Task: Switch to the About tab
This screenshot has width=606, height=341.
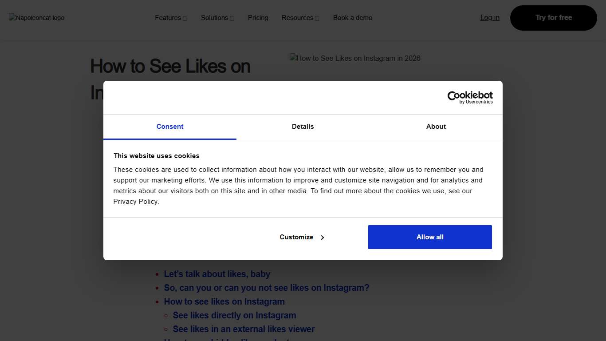Action: coord(436,127)
